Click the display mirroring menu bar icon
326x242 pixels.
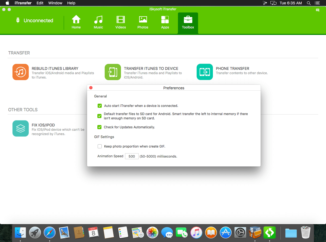pyautogui.click(x=274, y=3)
